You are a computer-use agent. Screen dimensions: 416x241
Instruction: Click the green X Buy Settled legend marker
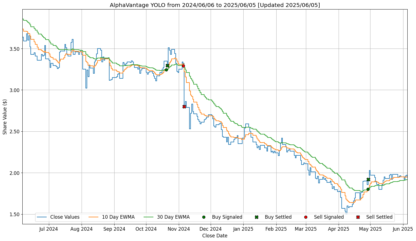coord(256,217)
